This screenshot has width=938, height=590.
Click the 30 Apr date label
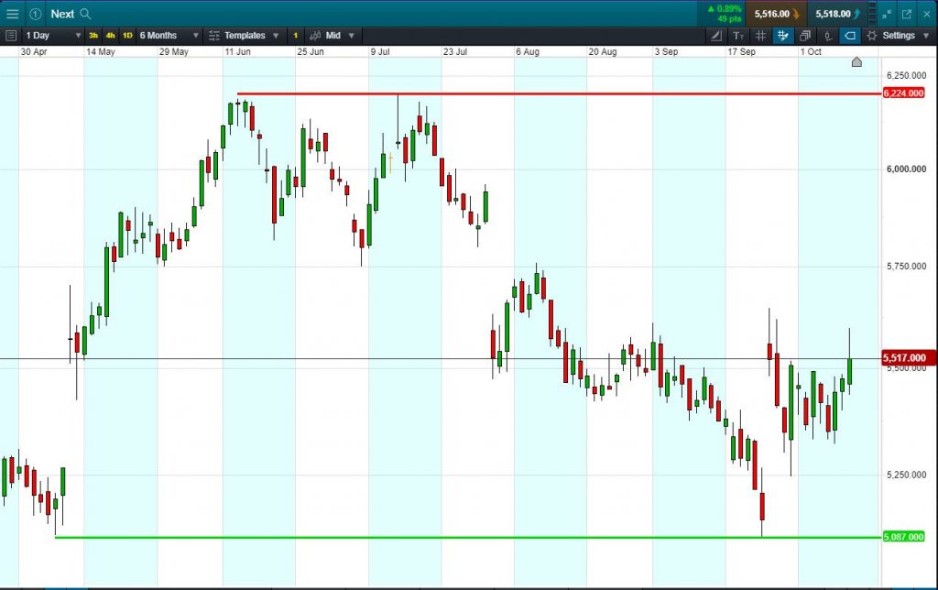point(34,51)
